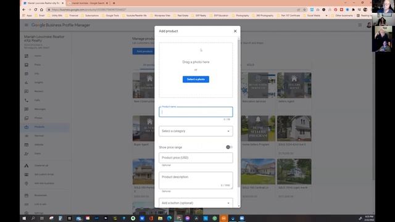Open the Select a category dropdown
Screen dimensions: 395x222
pos(196,131)
